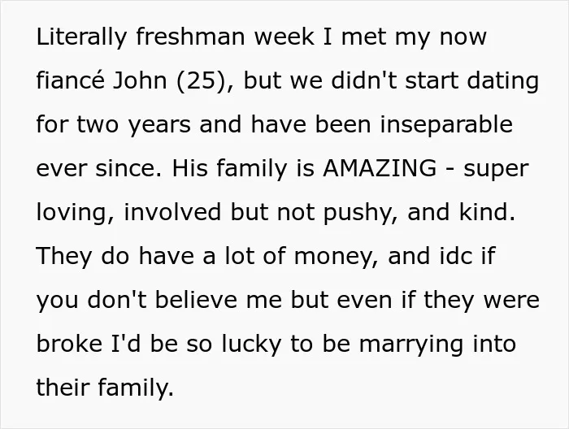Click the word "dating" ending the second line

[x=502, y=81]
